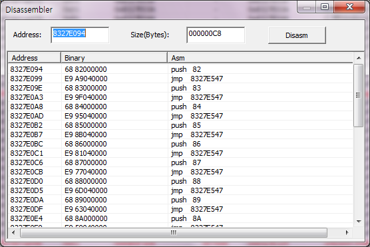Minimize the Disassembler window
This screenshot has height=247, width=370.
pos(307,7)
